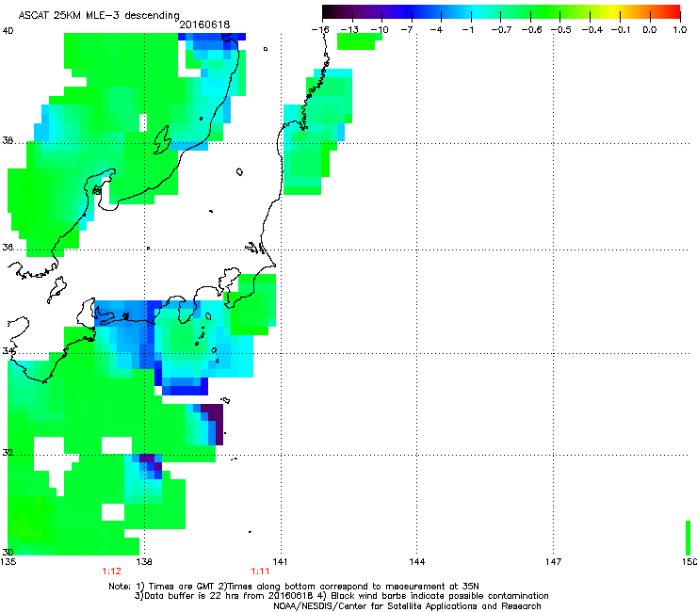Click the longitude label '147'
Screen dimensions: 697x612
tap(553, 562)
